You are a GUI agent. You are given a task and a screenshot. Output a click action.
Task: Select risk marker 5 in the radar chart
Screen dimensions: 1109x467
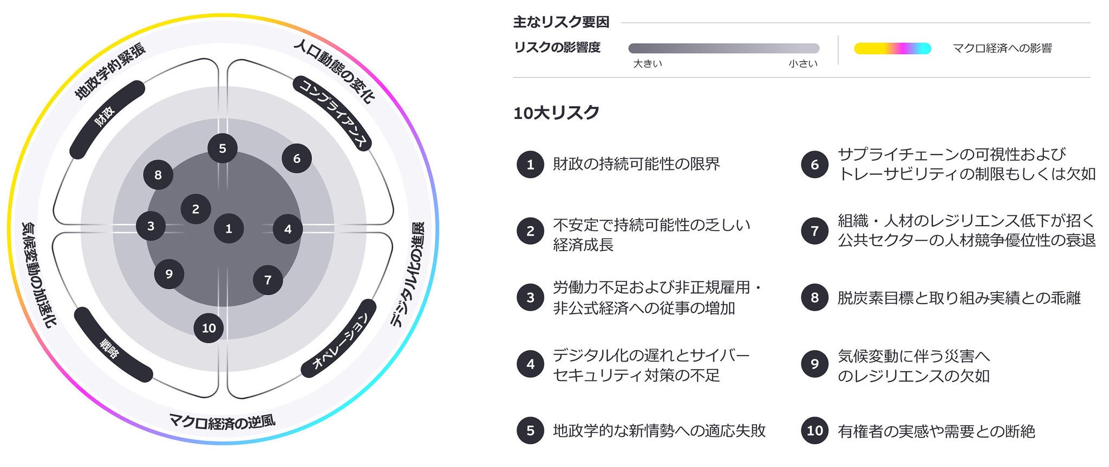pyautogui.click(x=222, y=148)
